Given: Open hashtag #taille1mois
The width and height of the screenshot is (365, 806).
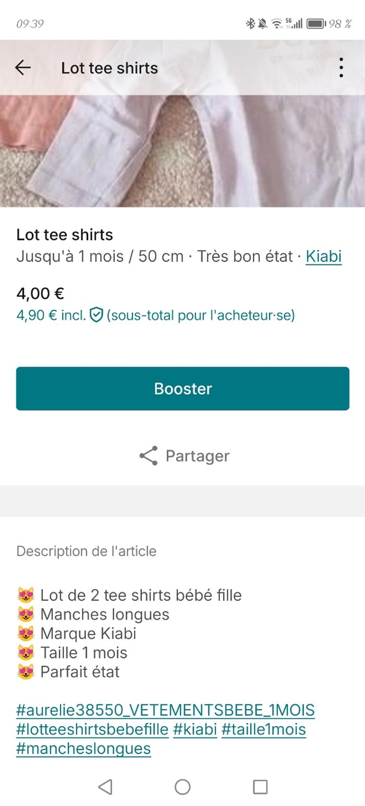Looking at the screenshot, I should click(x=265, y=729).
